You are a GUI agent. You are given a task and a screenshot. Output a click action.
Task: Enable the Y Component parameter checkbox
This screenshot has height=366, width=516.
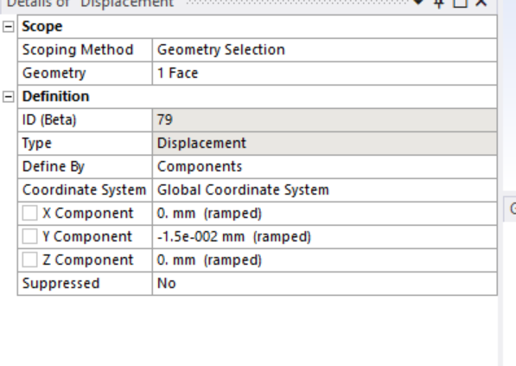[29, 236]
